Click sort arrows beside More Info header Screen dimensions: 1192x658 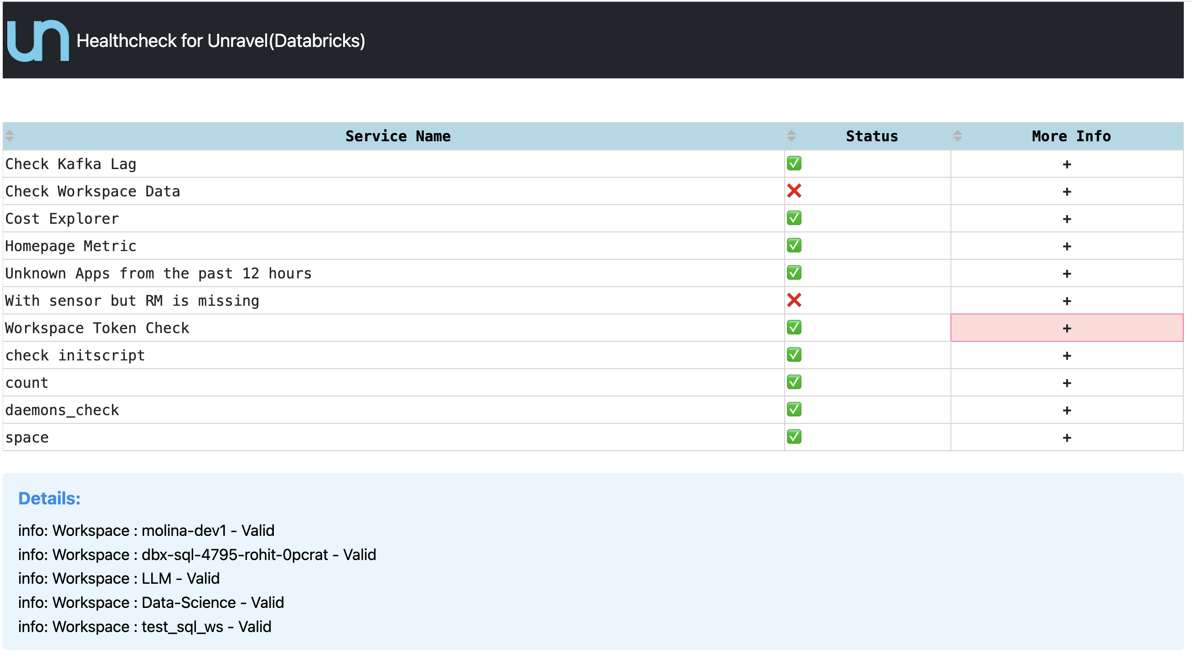coord(958,136)
